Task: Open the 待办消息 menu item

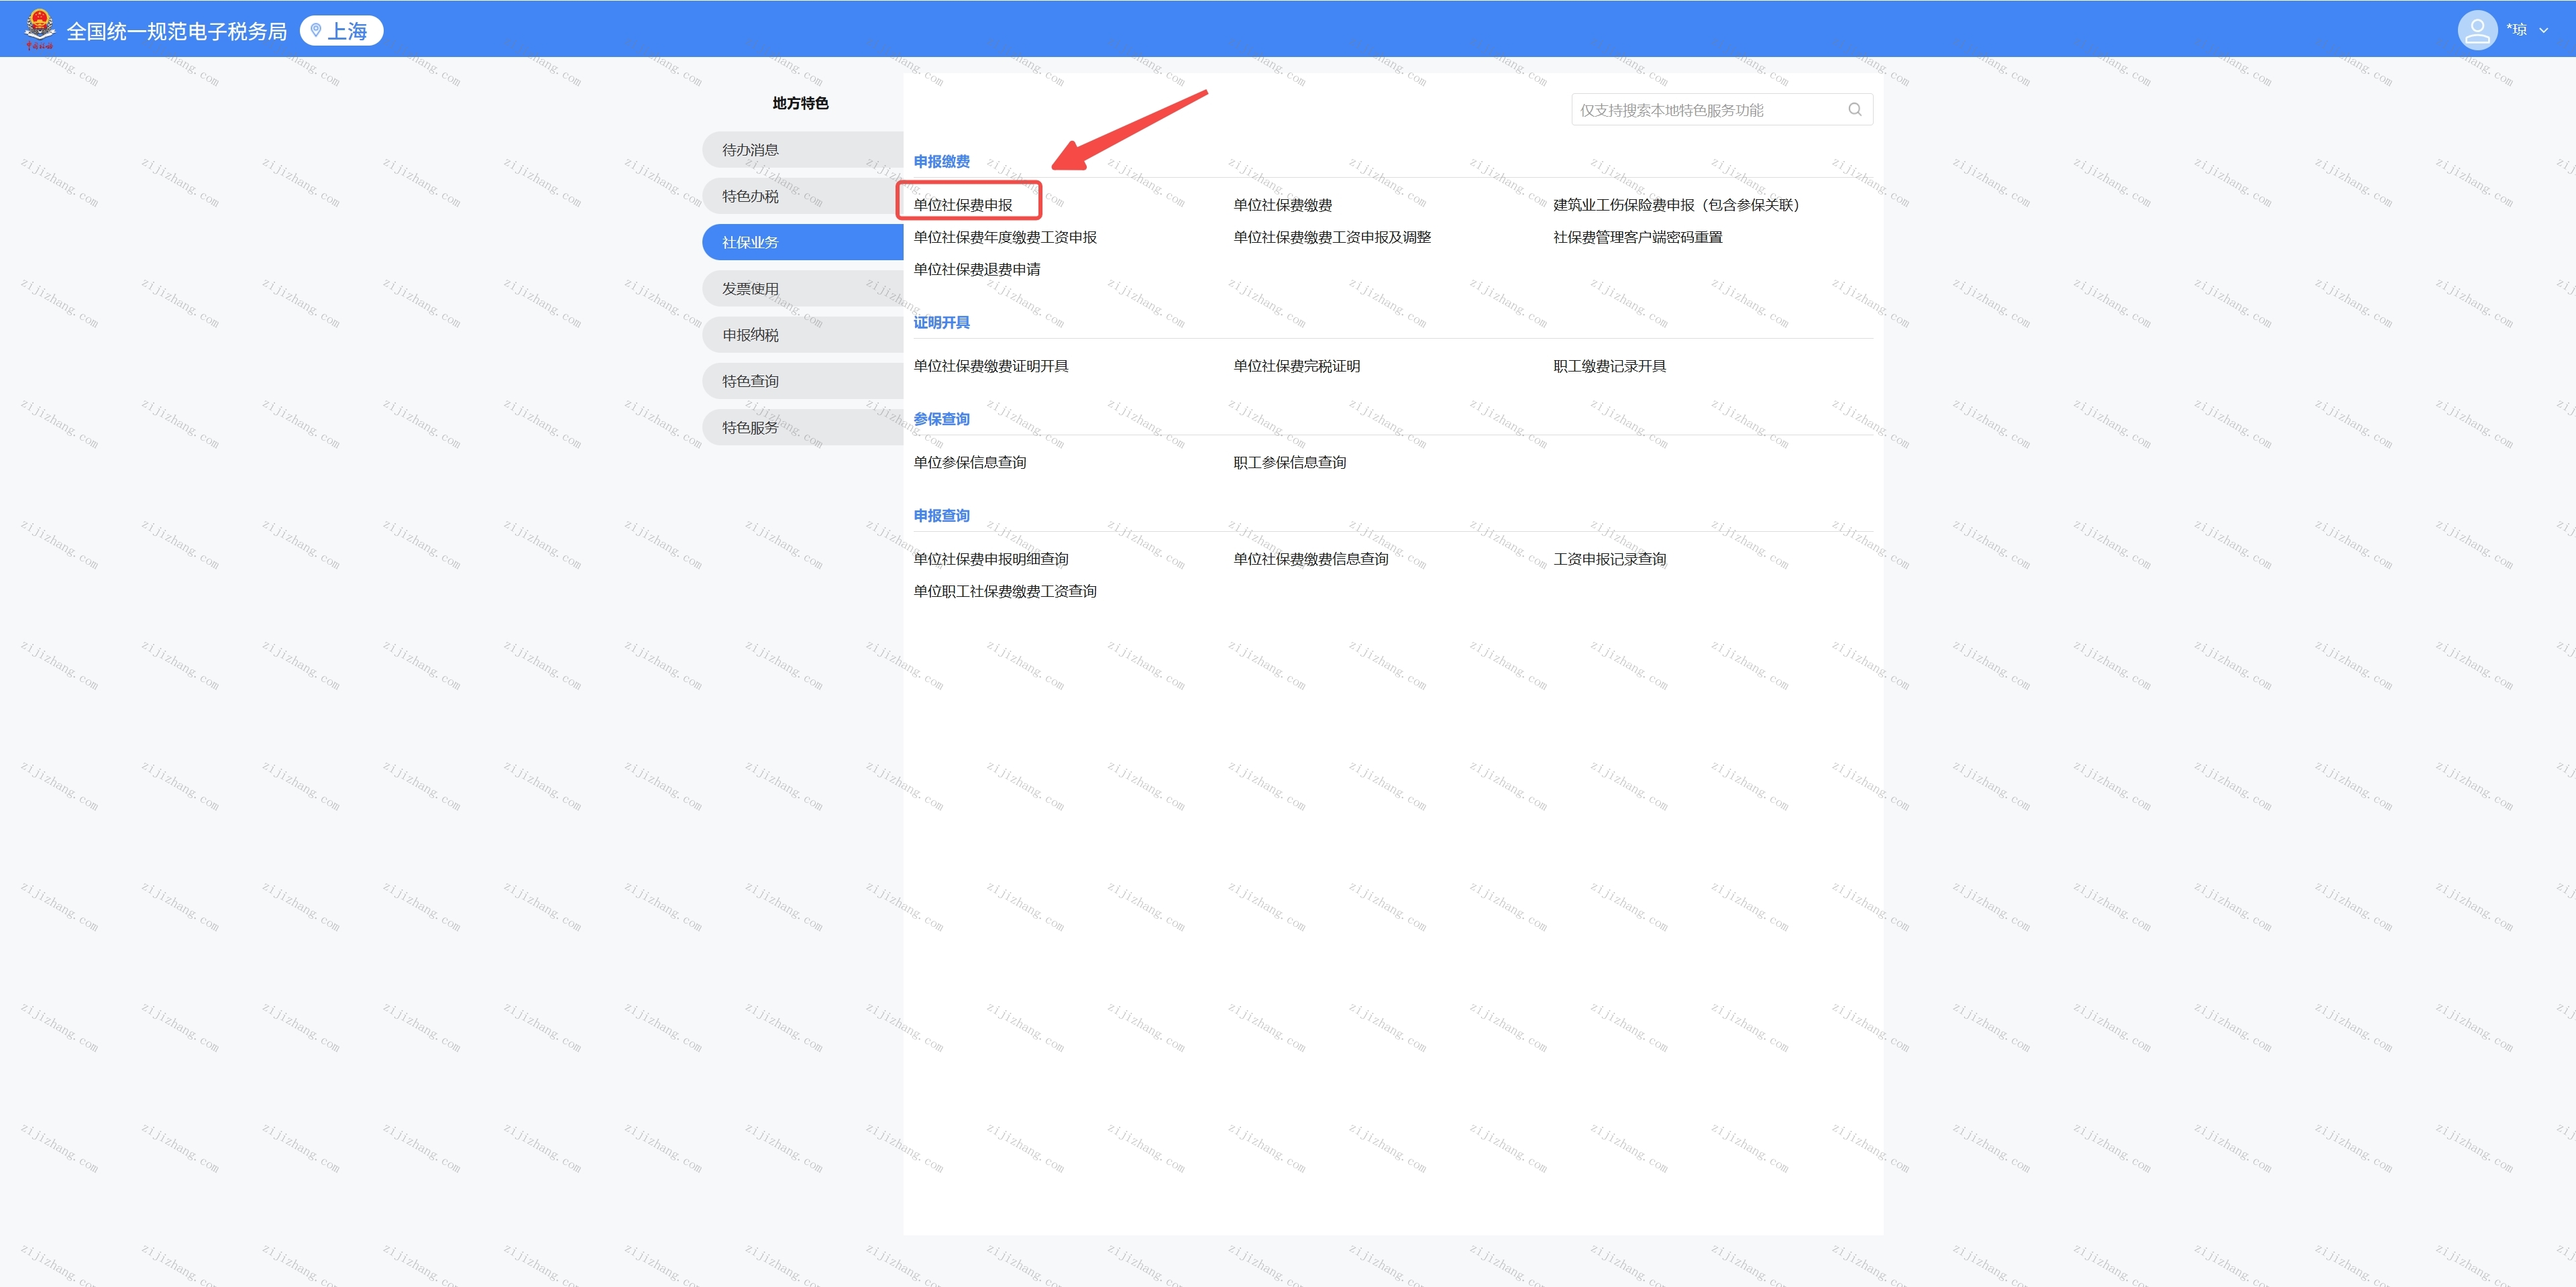Action: (802, 150)
